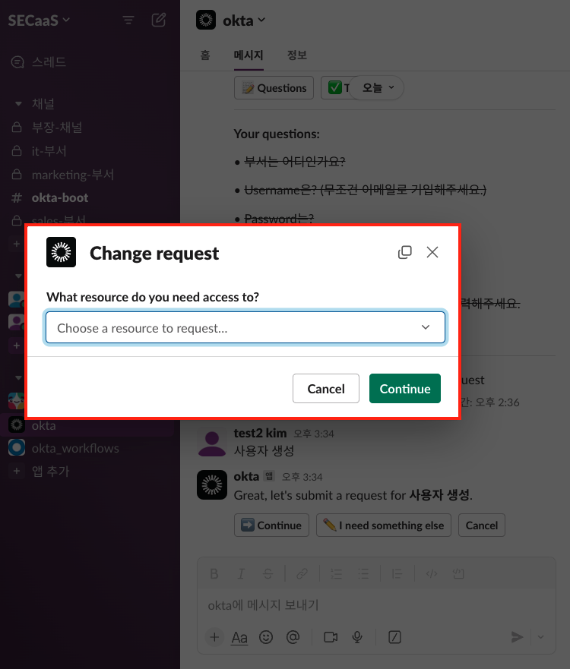Toggle the Aa formatting toolbar visibility
570x669 pixels.
click(x=239, y=637)
